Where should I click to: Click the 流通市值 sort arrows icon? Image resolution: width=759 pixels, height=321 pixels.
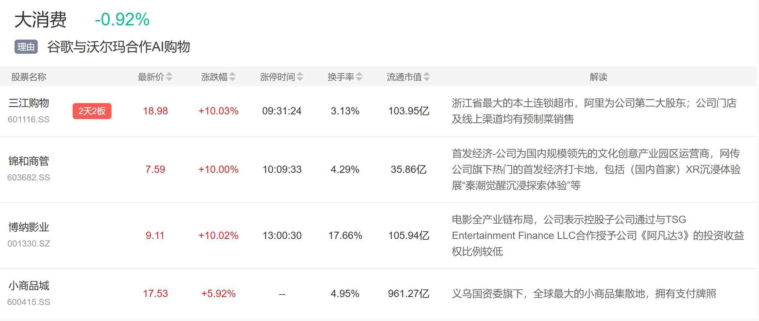427,77
